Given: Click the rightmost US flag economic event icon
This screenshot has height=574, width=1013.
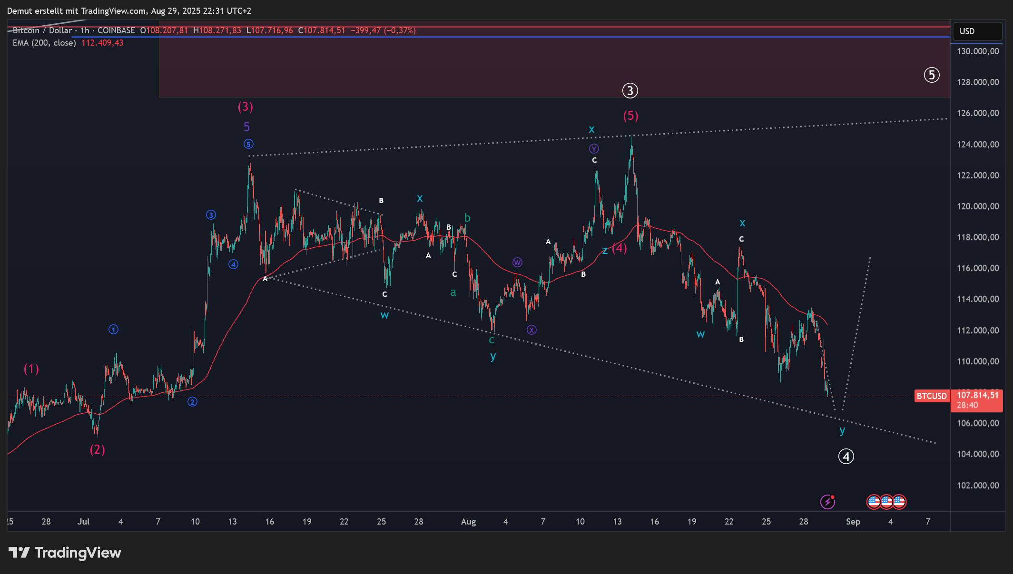Looking at the screenshot, I should coord(899,502).
